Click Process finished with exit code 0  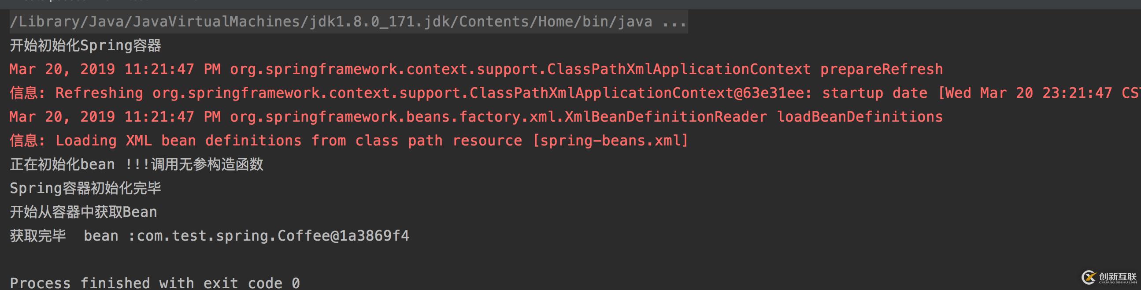(x=155, y=283)
